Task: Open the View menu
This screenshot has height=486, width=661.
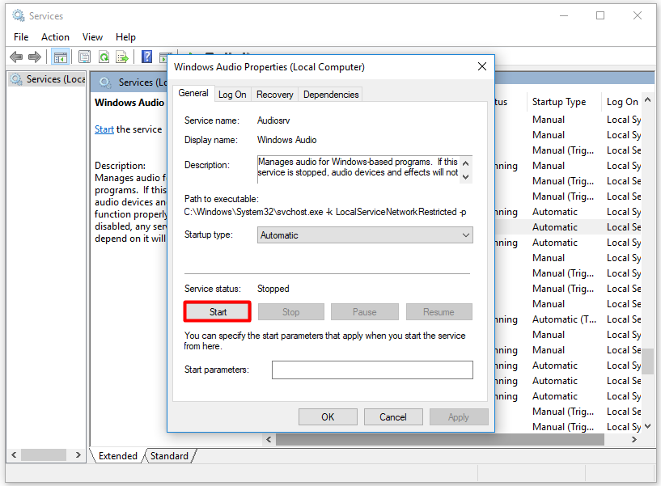Action: click(x=92, y=37)
